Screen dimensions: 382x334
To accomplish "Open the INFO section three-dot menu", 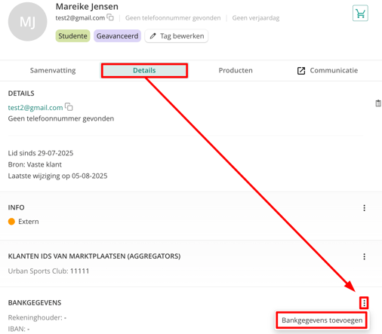I will point(364,208).
